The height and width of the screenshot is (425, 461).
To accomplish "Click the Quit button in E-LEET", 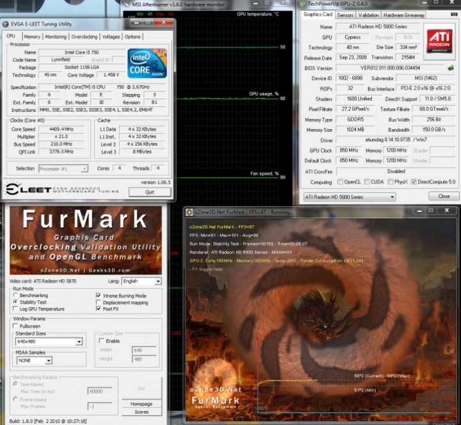I will [x=150, y=192].
